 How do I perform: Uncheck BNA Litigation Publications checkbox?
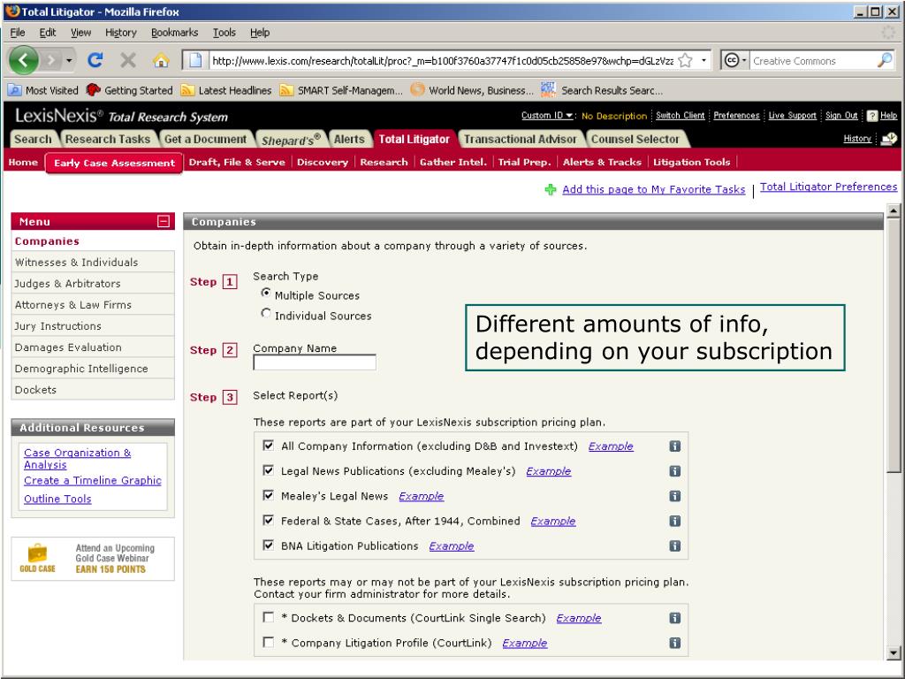pyautogui.click(x=268, y=545)
